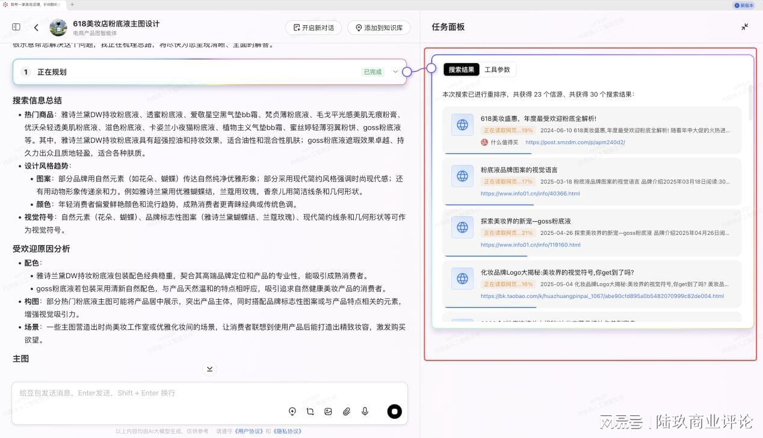Open the agent avatar thumbnail
This screenshot has height=438, width=763.
click(58, 27)
